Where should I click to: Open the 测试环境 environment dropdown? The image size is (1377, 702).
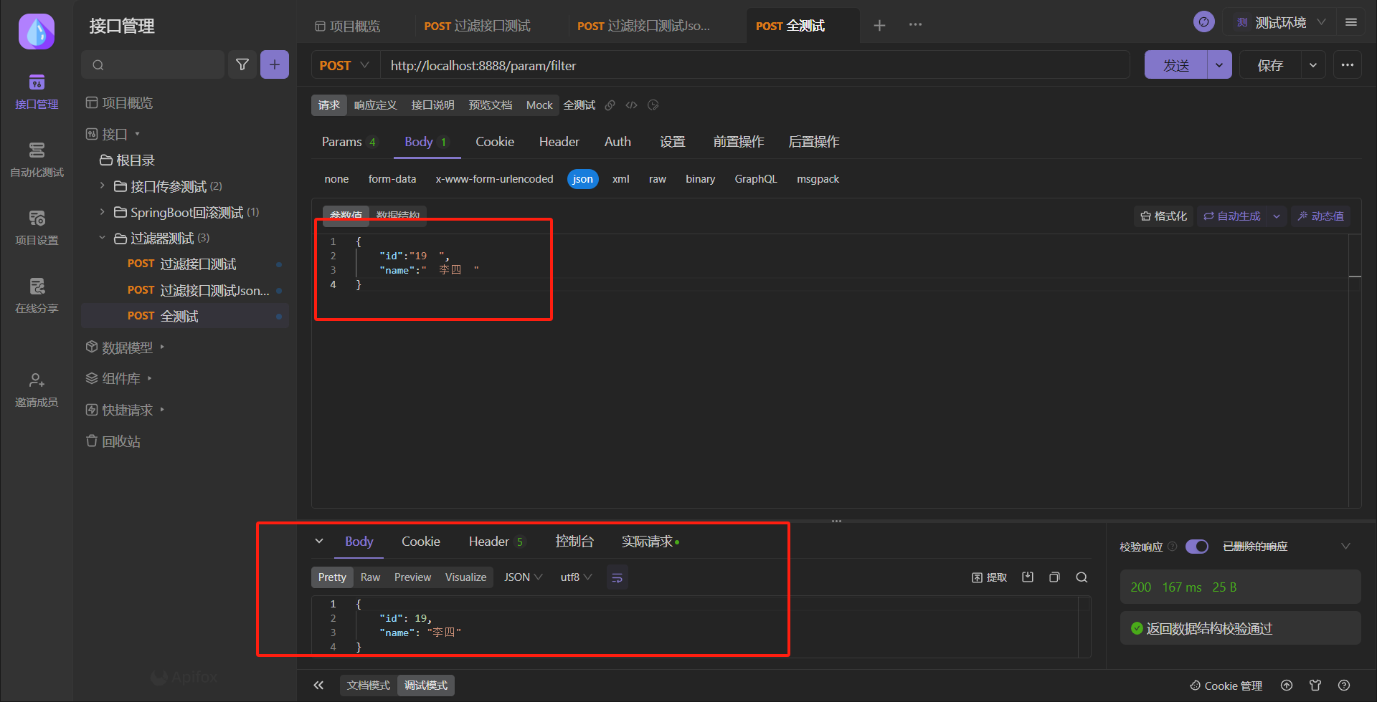tap(1282, 23)
